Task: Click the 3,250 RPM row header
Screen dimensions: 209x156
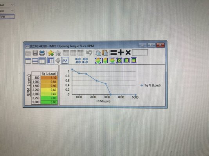Action: coord(36,98)
